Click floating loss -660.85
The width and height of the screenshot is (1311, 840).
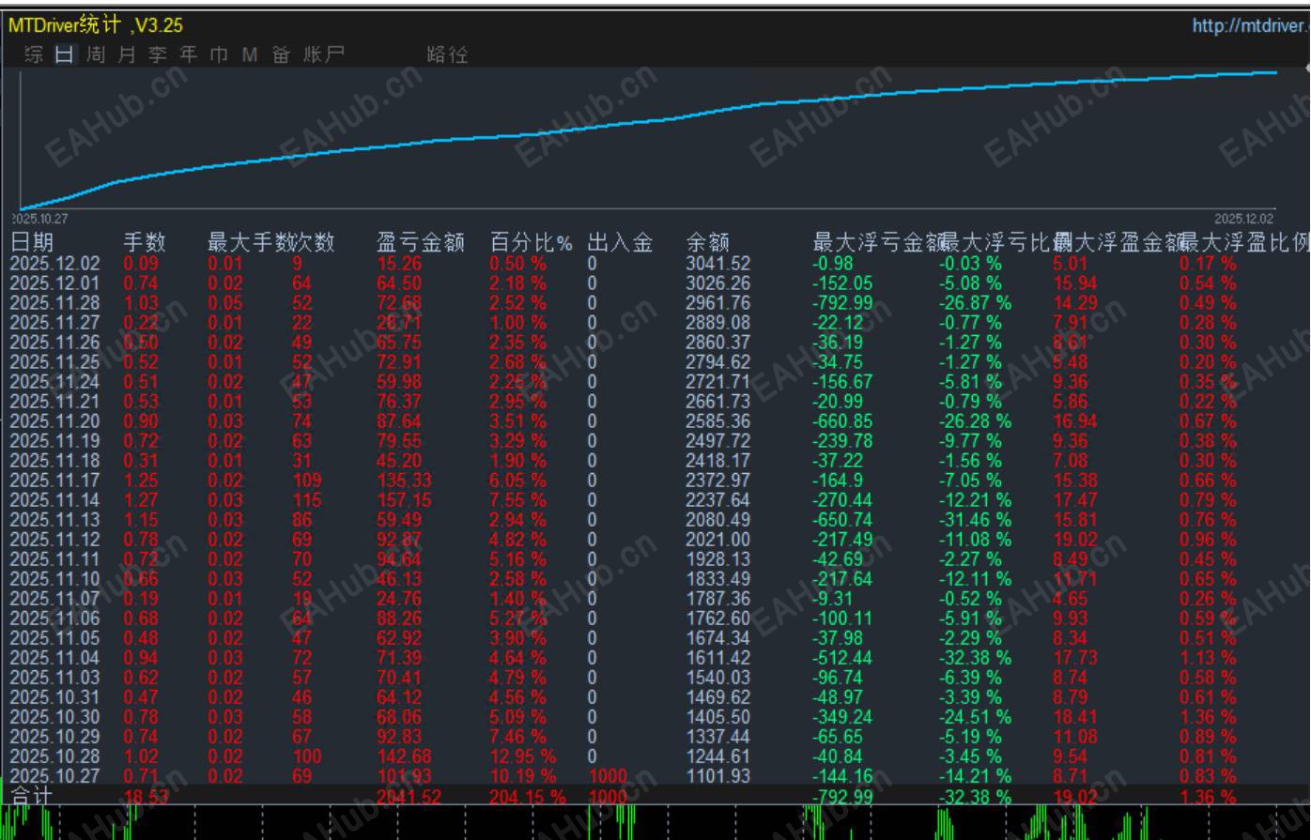tap(842, 421)
